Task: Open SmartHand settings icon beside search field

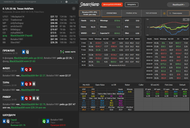Action: click(x=164, y=13)
